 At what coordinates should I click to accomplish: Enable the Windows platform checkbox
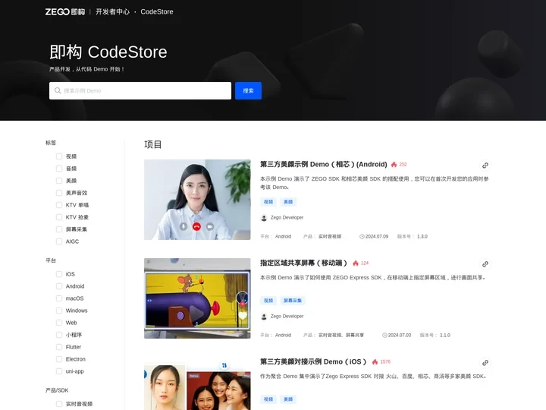[59, 311]
